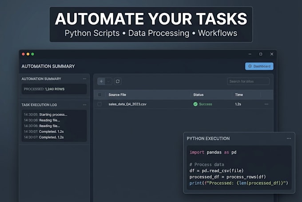Check the sales_data_Q4_2023.csv row checkbox
302x202 pixels.
tap(99, 104)
